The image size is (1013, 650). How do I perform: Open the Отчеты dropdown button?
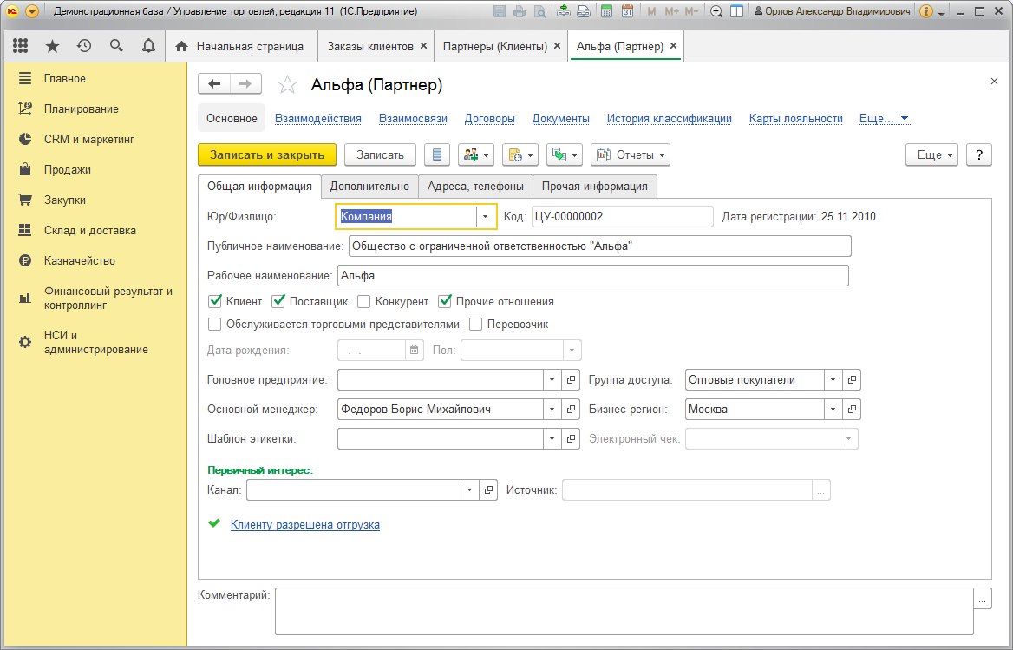point(630,155)
